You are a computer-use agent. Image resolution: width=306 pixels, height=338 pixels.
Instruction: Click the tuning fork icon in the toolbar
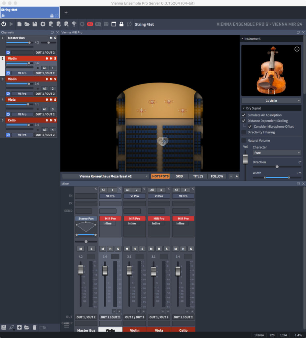(74, 24)
